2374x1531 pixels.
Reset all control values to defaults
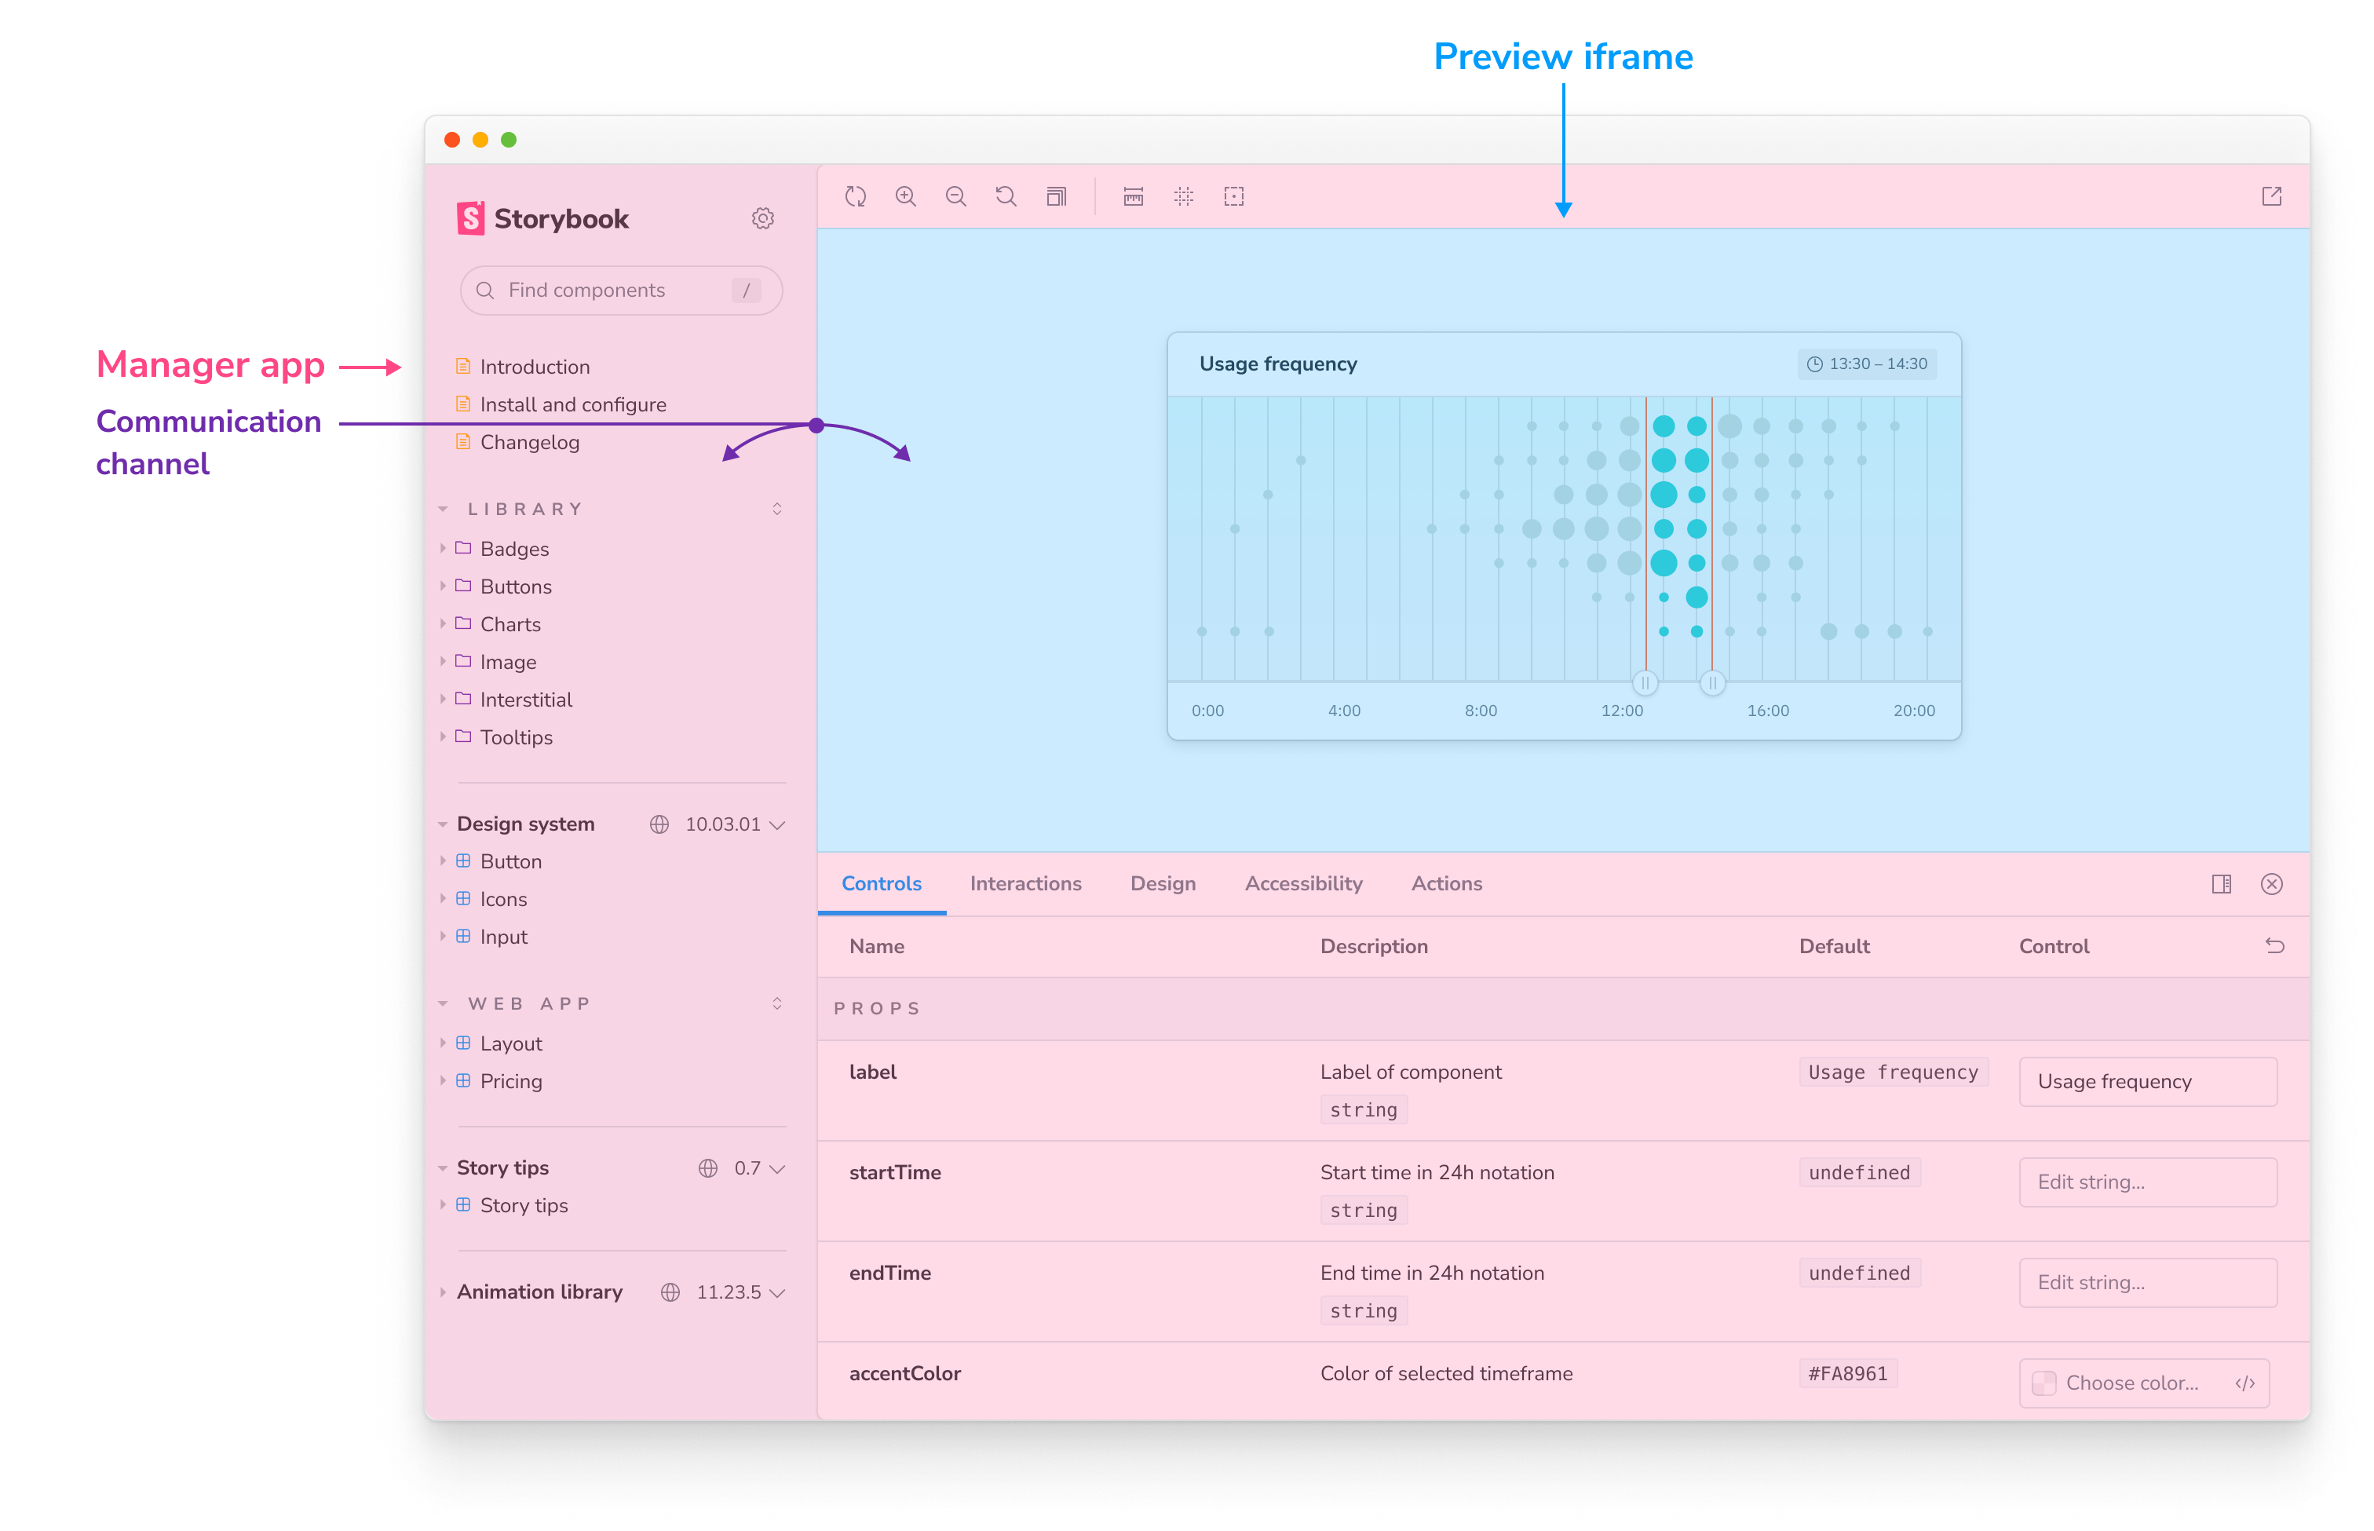pyautogui.click(x=2274, y=945)
